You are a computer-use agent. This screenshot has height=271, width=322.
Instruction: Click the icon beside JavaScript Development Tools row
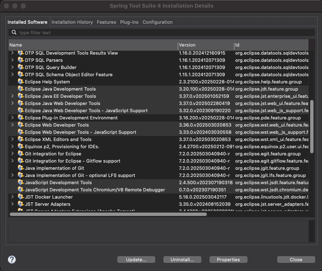click(x=21, y=183)
